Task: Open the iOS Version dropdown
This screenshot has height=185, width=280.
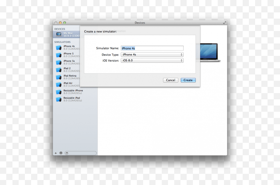Action: 152,60
